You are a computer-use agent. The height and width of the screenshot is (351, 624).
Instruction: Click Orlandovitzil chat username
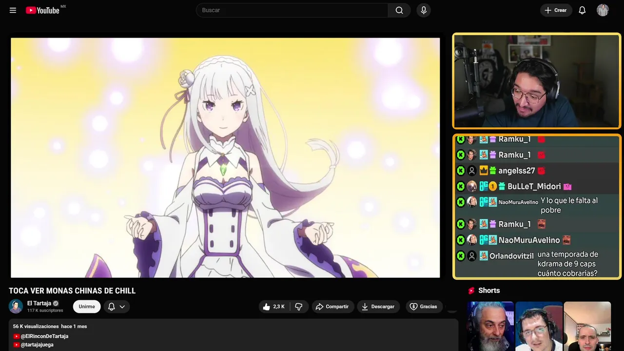[511, 256]
